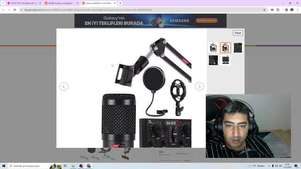Go forward to the next page
Viewport: 301px width, 169px height.
9,10
